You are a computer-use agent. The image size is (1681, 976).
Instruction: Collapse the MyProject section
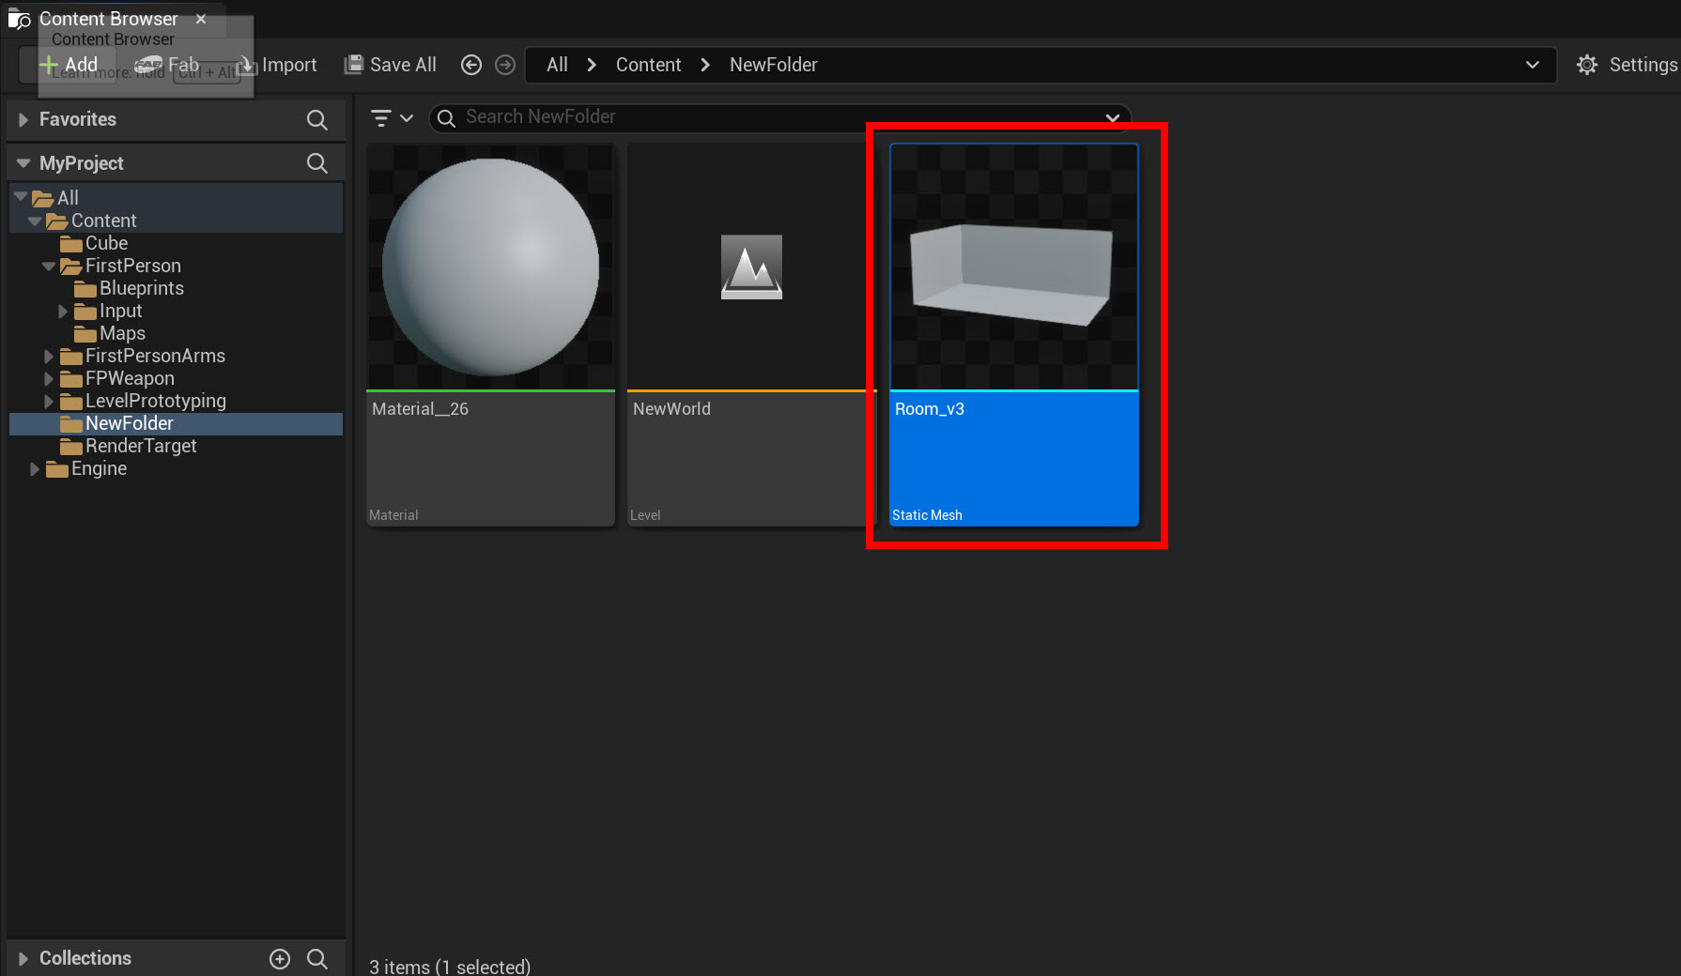click(x=23, y=163)
